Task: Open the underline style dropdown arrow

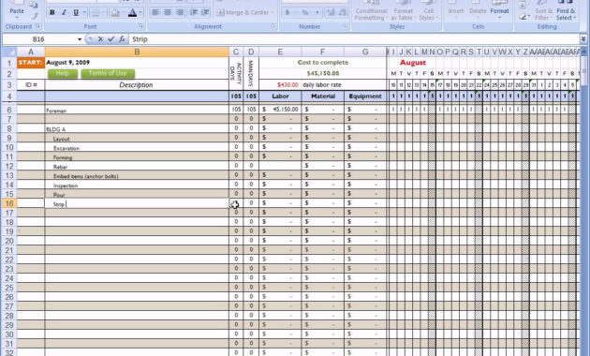Action: click(84, 12)
